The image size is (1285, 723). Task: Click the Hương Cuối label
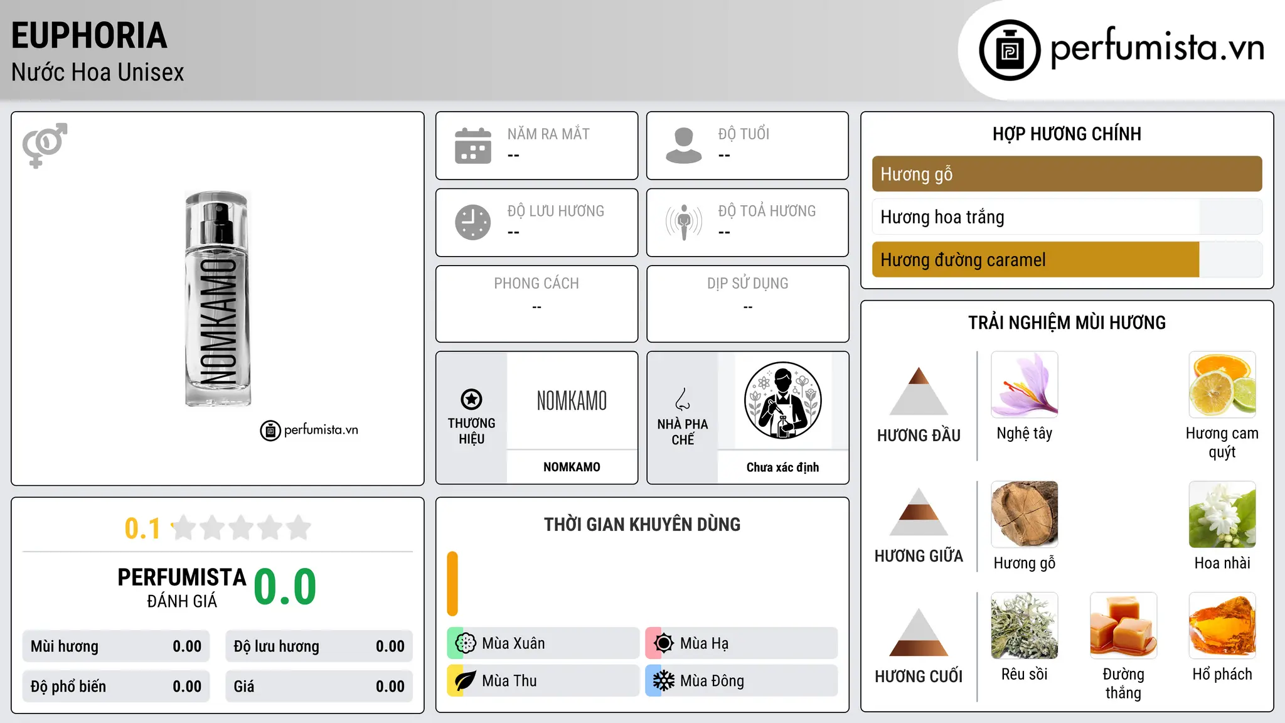tap(919, 677)
